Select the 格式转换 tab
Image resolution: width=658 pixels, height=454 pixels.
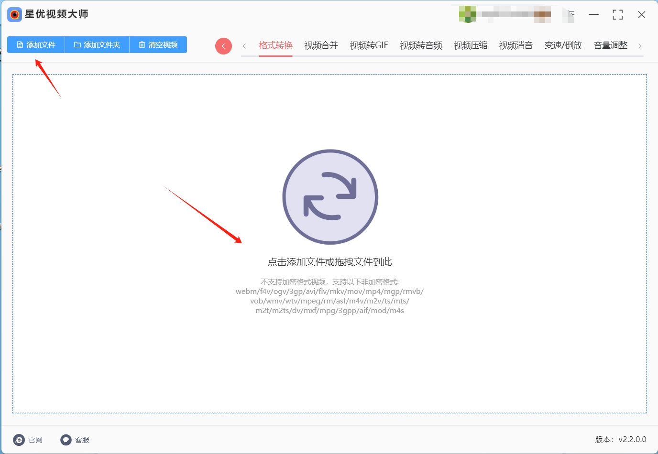(x=275, y=45)
